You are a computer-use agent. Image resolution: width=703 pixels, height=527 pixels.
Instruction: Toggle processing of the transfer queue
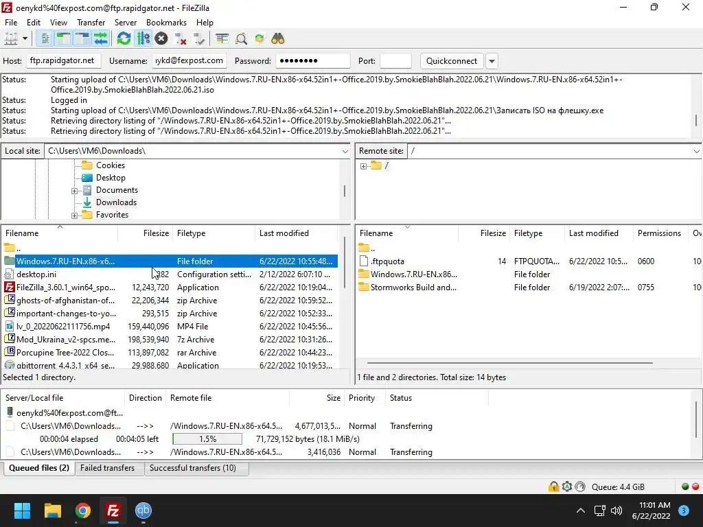click(143, 39)
